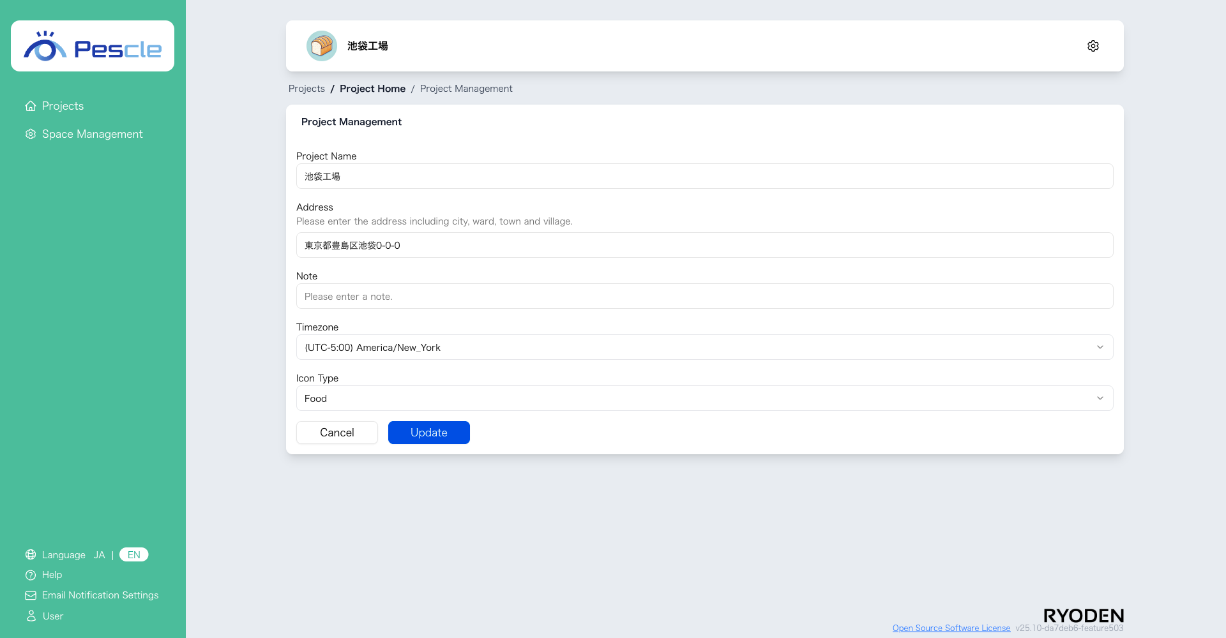1226x638 pixels.
Task: Click the bread project icon beside 池袋工場
Action: pos(321,45)
